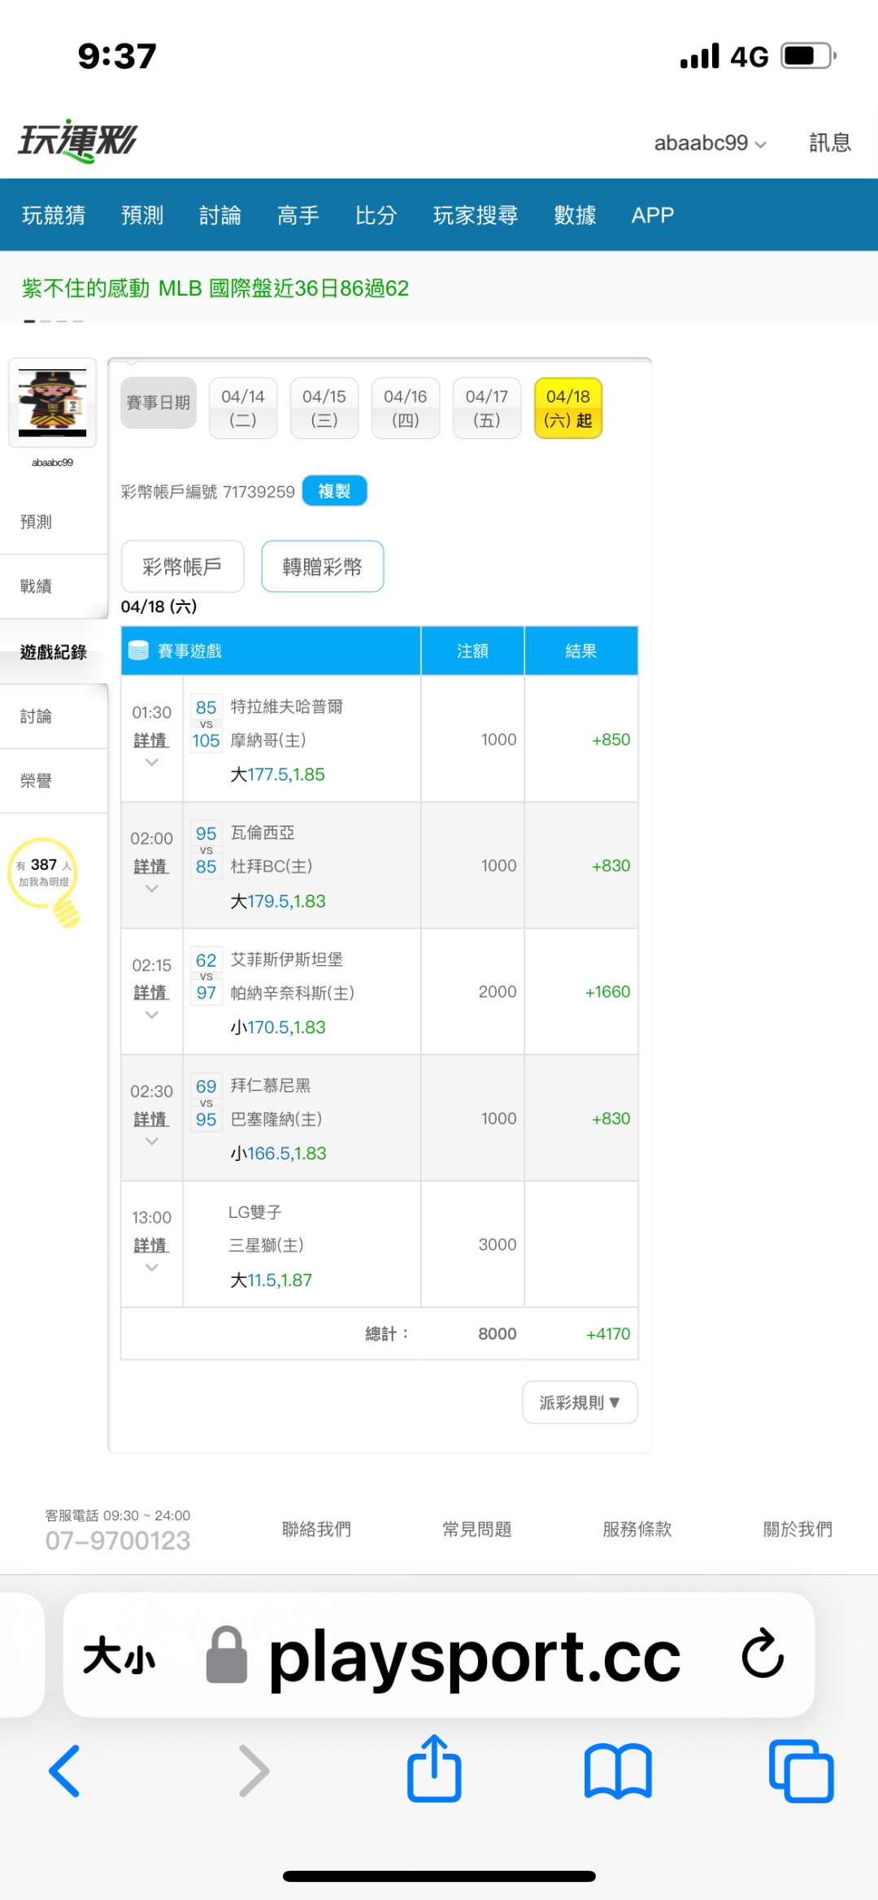Viewport: 878px width, 1900px height.
Task: Click the 紫不住的感動 MLB banner link
Action: pyautogui.click(x=215, y=289)
